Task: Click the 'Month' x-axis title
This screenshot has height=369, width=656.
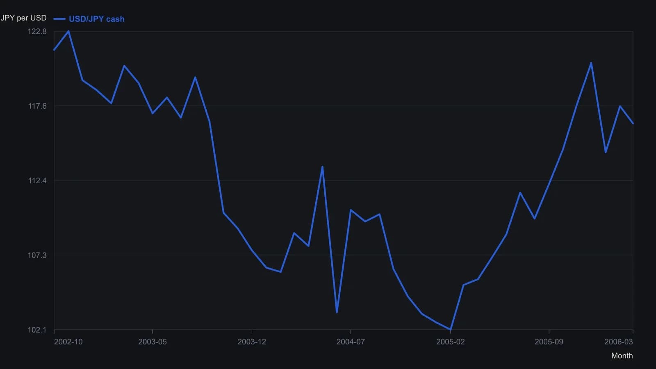Action: tap(622, 356)
